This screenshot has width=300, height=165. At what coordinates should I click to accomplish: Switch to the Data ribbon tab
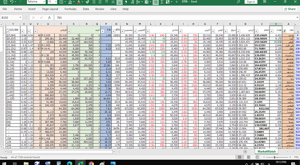coord(86,9)
